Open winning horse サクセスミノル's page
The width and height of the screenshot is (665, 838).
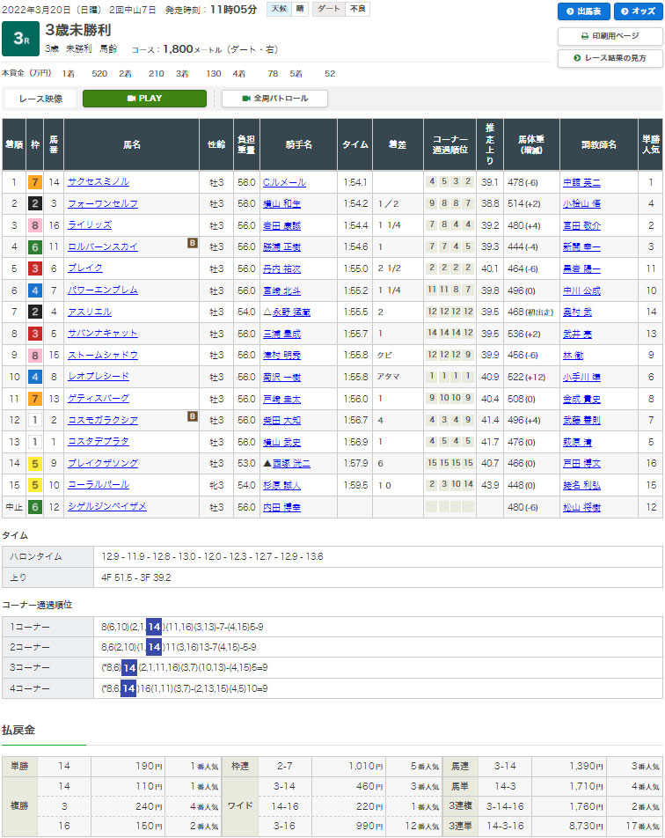pos(98,182)
